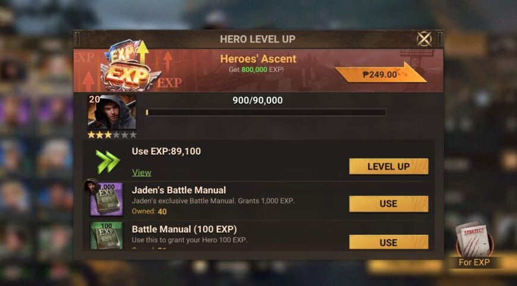Tap the 900/90,000 experience counter
The width and height of the screenshot is (517, 286).
tap(257, 100)
